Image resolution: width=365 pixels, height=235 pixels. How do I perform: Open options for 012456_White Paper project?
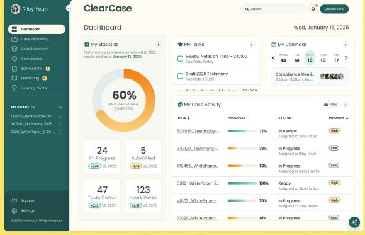pos(60,116)
